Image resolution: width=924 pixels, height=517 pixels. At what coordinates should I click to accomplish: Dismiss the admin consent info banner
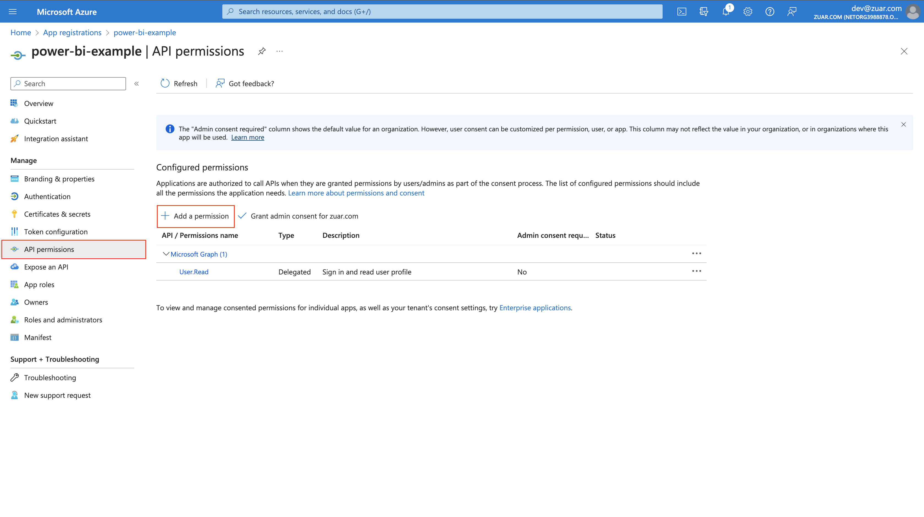click(x=904, y=124)
